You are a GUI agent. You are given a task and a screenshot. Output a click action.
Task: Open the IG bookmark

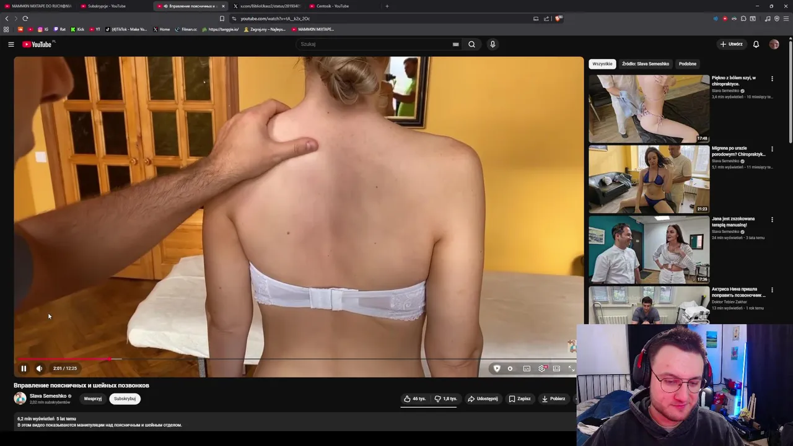(43, 29)
